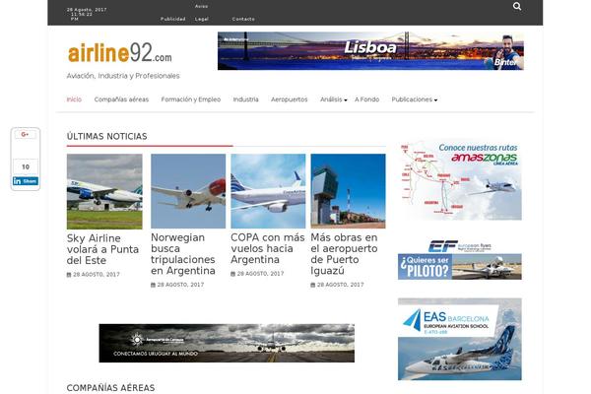Open the COPA airplane thumbnail

pyautogui.click(x=268, y=191)
